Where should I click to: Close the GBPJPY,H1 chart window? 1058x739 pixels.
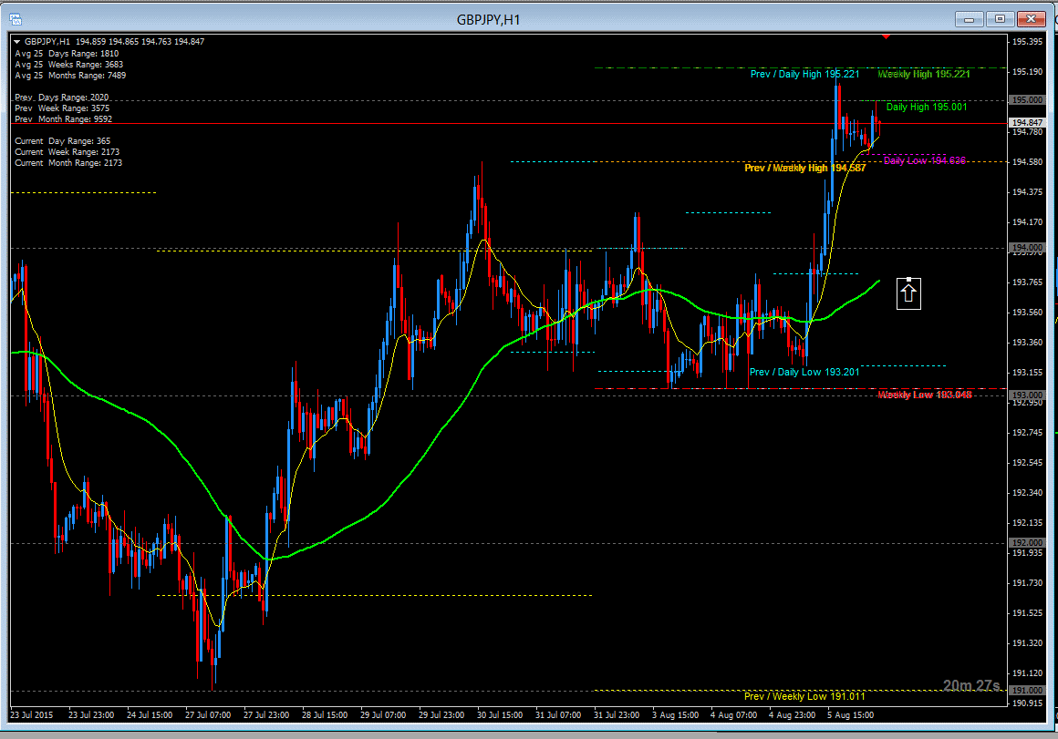[1031, 18]
